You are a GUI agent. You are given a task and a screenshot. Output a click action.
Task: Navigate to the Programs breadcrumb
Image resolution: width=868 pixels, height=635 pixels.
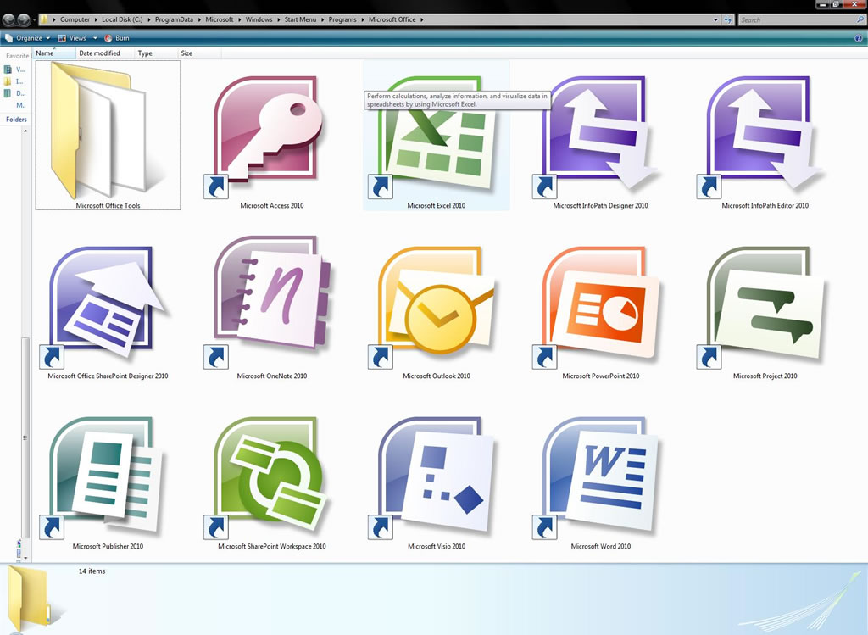342,19
